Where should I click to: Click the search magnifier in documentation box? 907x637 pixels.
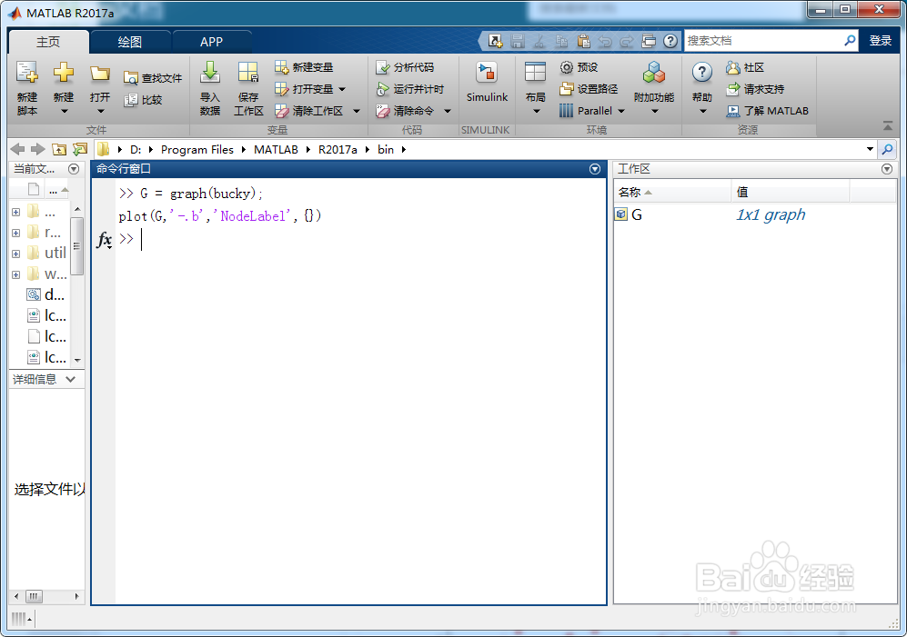click(850, 41)
